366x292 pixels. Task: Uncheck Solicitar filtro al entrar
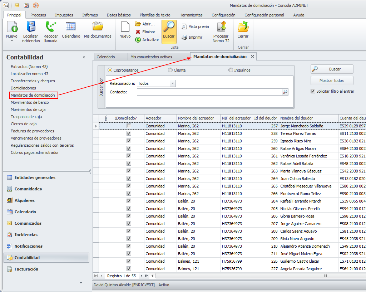coord(313,91)
